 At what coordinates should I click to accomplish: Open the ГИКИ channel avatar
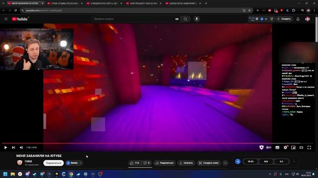[20, 163]
